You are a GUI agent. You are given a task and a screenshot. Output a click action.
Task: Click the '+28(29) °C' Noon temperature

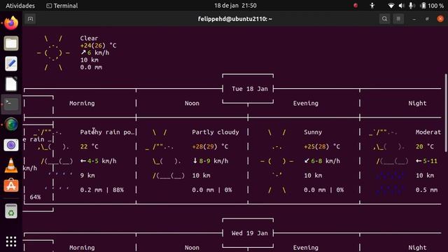tap(210, 146)
